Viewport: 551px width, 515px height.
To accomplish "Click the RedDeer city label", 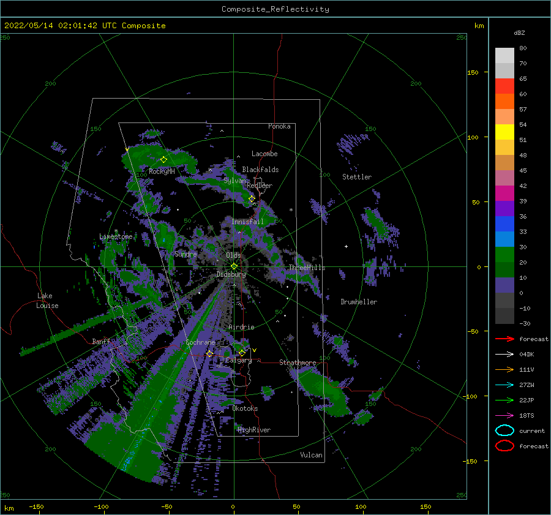I will tap(260, 186).
